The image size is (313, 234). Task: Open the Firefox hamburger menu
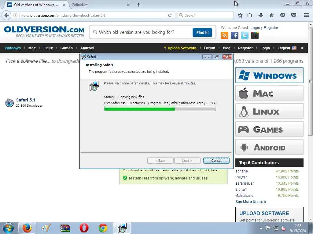(307, 15)
